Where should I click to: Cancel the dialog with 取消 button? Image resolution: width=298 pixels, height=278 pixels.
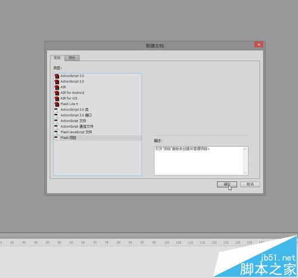pyautogui.click(x=250, y=184)
